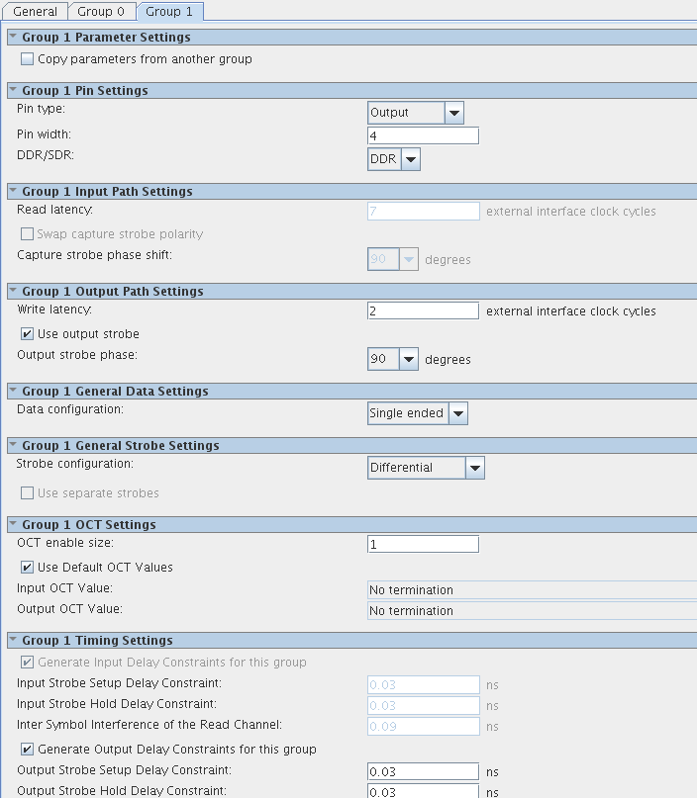This screenshot has height=798, width=697.
Task: Collapse Group 1 Pin Settings section
Action: pyautogui.click(x=13, y=91)
